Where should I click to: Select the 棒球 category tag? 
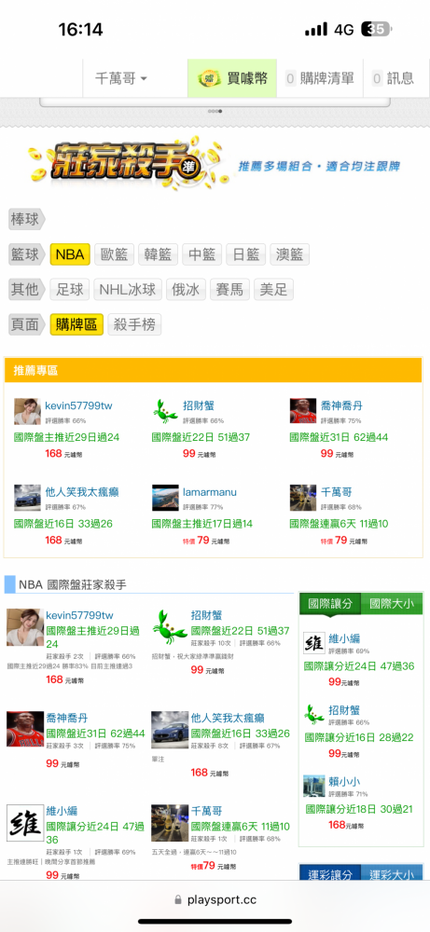point(26,219)
